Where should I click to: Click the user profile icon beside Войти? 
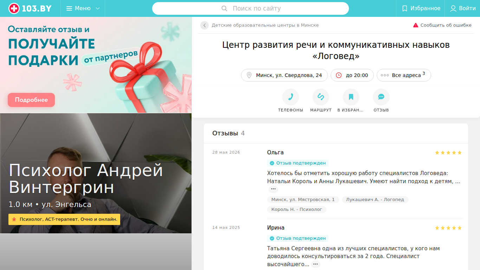click(453, 8)
